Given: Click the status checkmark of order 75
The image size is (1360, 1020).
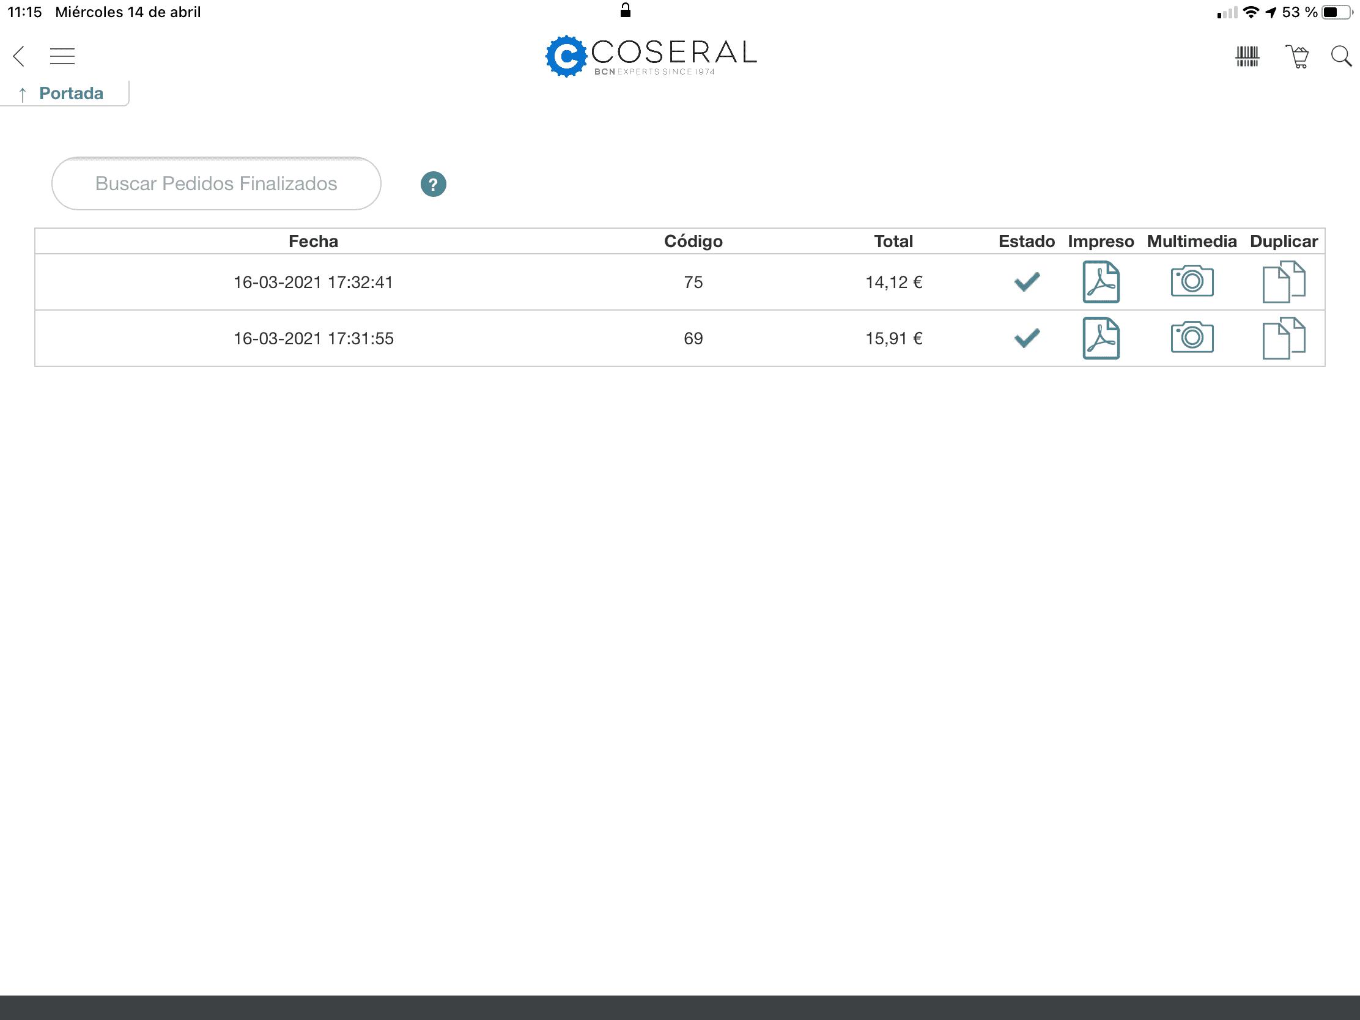Looking at the screenshot, I should (x=1027, y=281).
